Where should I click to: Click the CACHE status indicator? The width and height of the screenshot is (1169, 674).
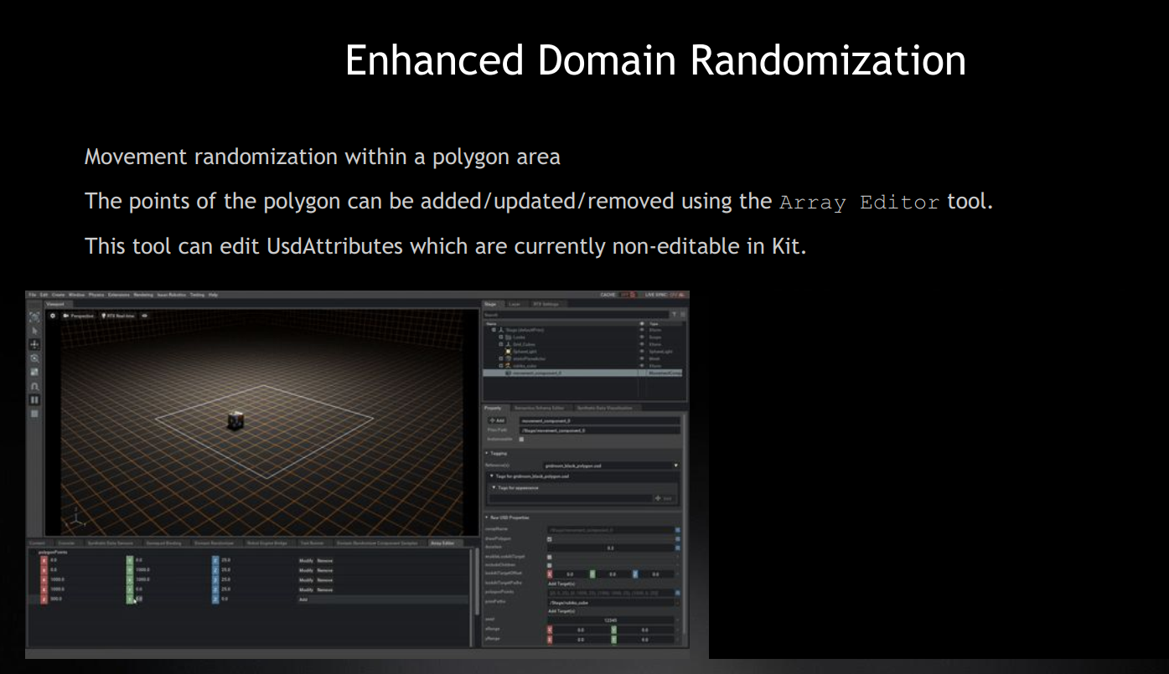pos(618,295)
